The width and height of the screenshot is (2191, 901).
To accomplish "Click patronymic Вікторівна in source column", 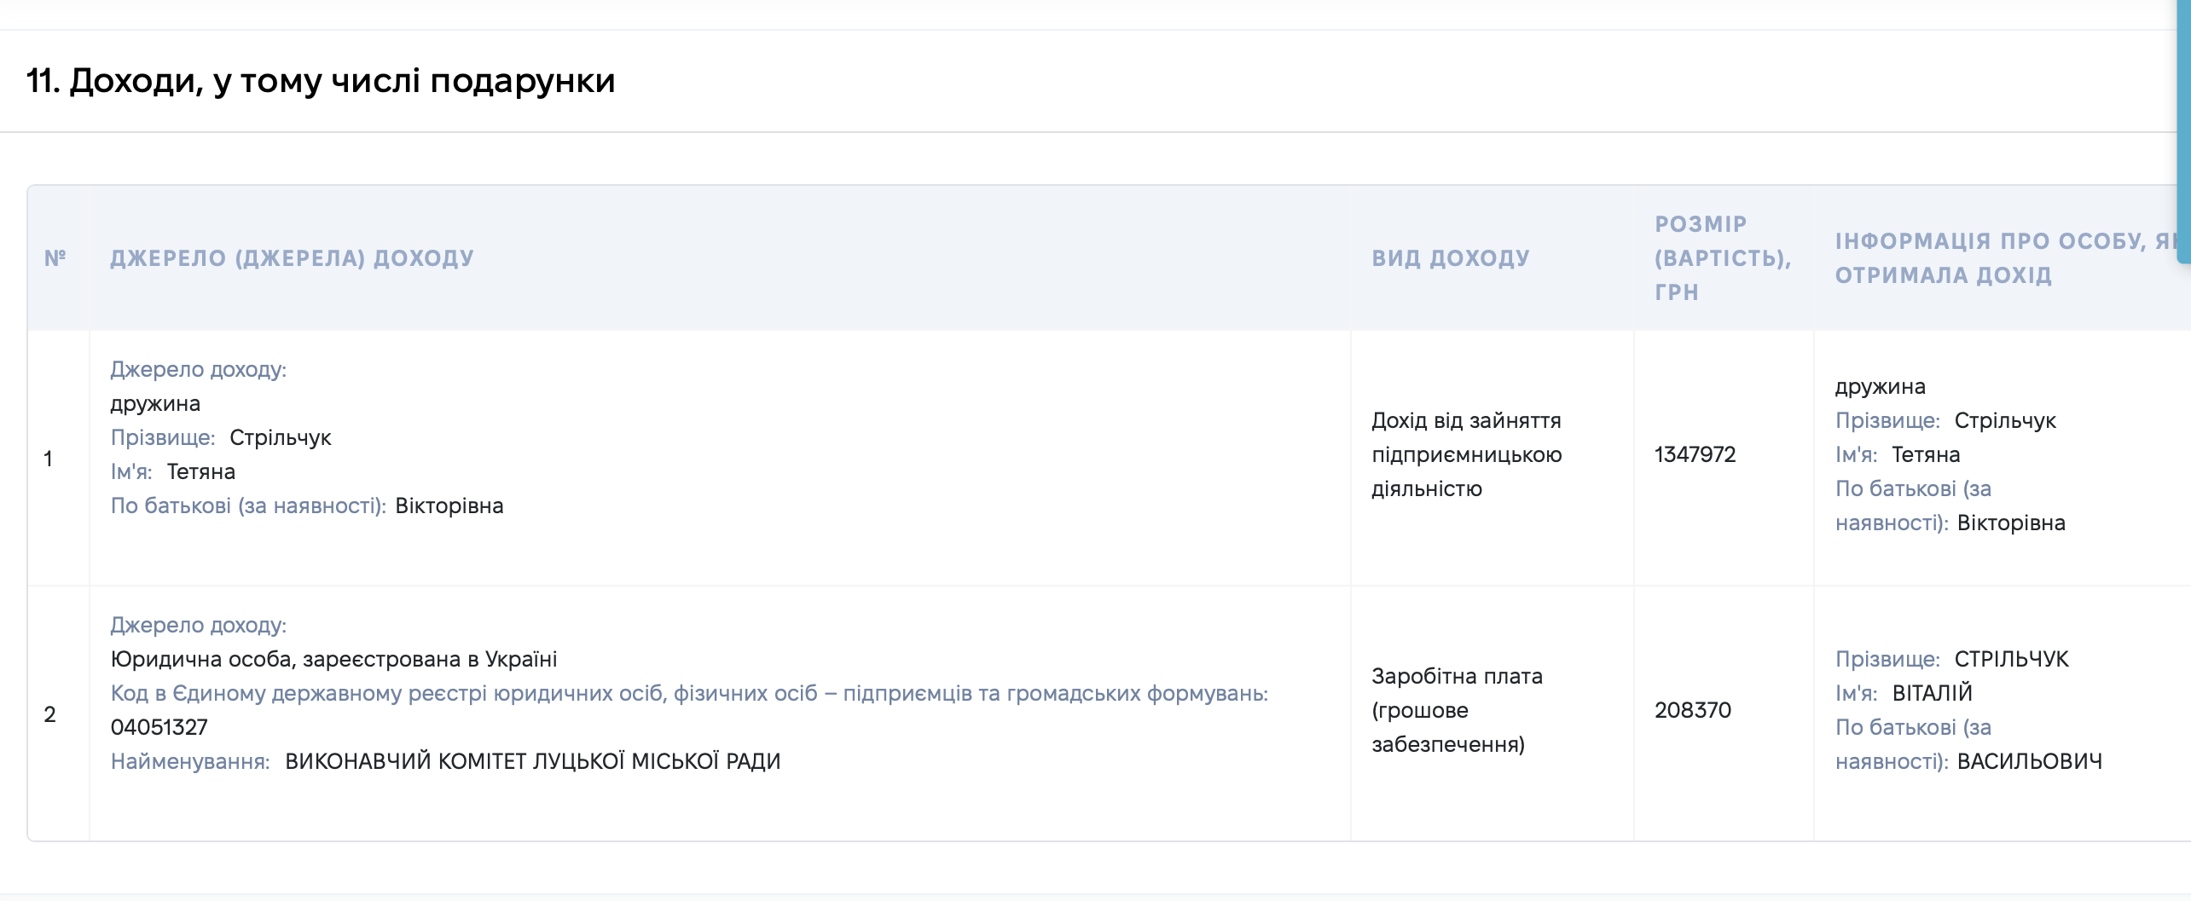I will click(449, 505).
